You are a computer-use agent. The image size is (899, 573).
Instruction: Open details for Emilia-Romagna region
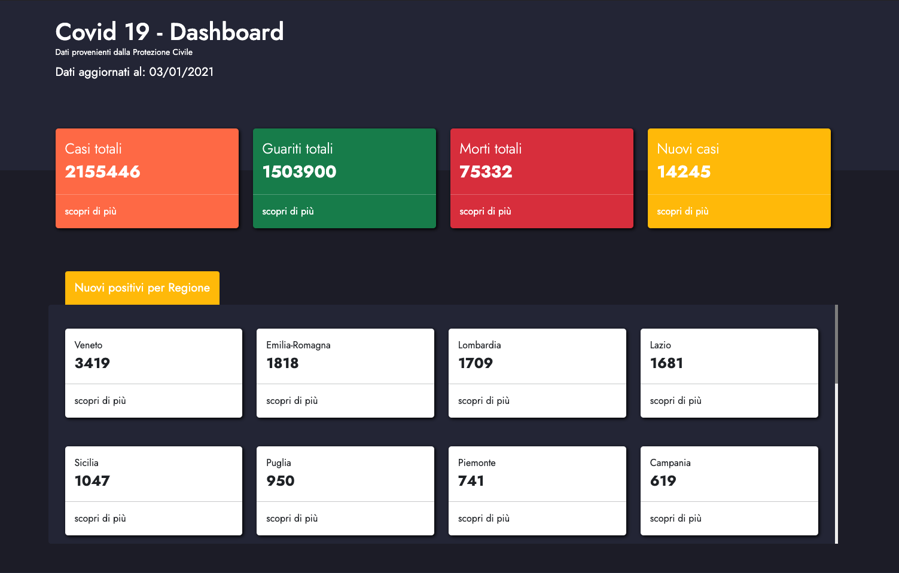(x=292, y=400)
